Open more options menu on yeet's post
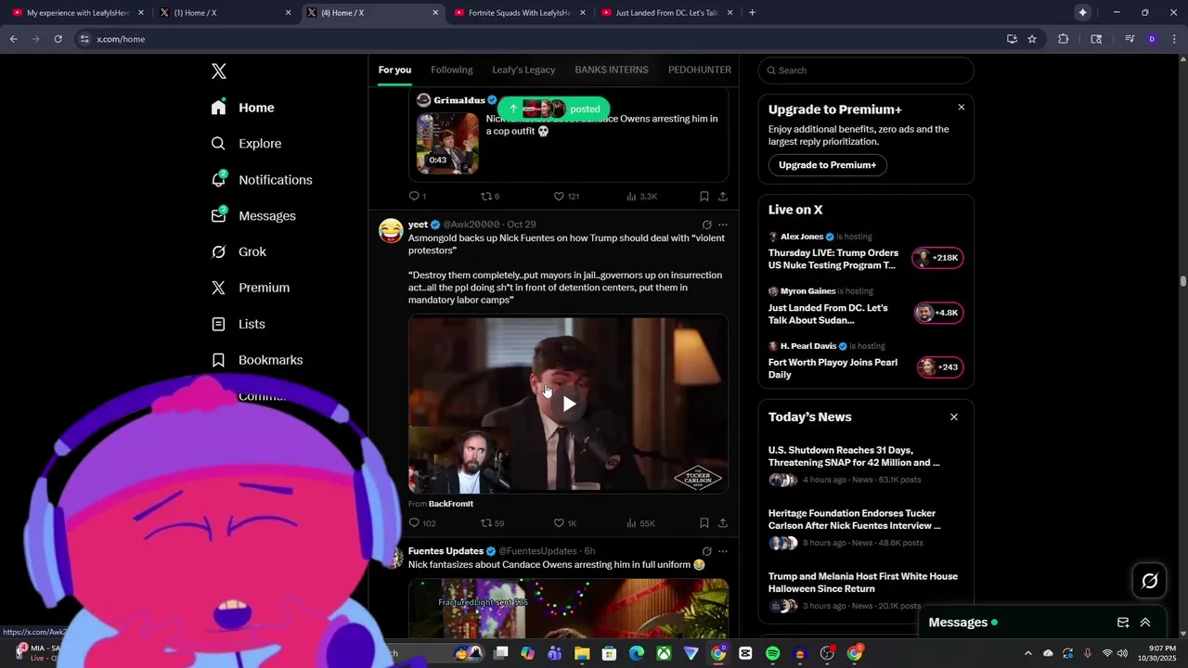Screen dimensions: 1188x668 (x=723, y=225)
